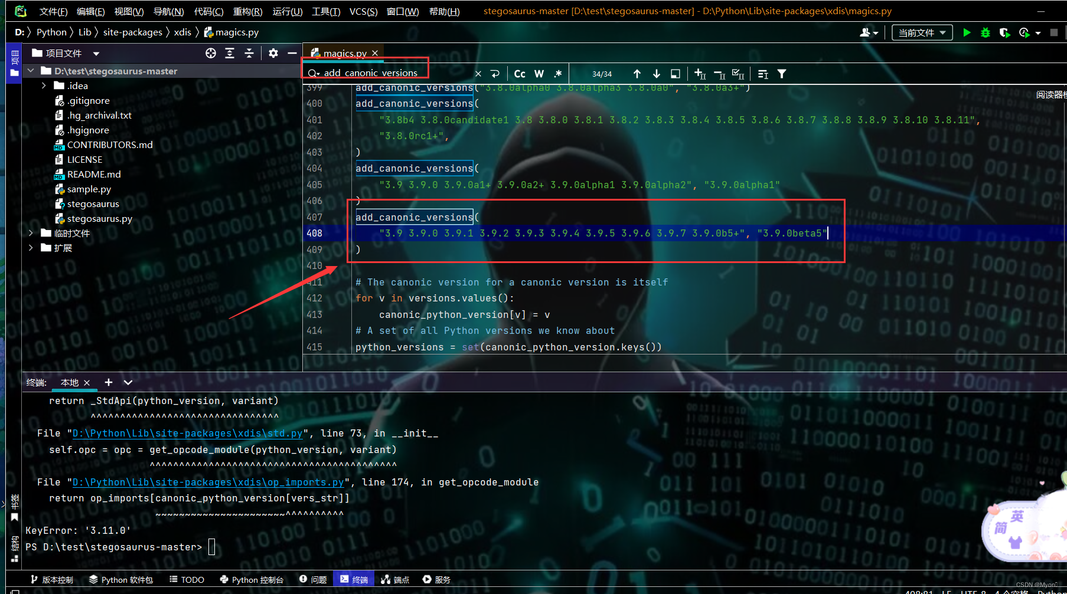1067x594 pixels.
Task: Expand the 临时文件 node
Action: pos(31,233)
